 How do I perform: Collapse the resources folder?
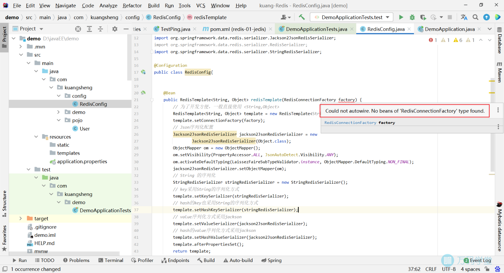click(x=36, y=136)
